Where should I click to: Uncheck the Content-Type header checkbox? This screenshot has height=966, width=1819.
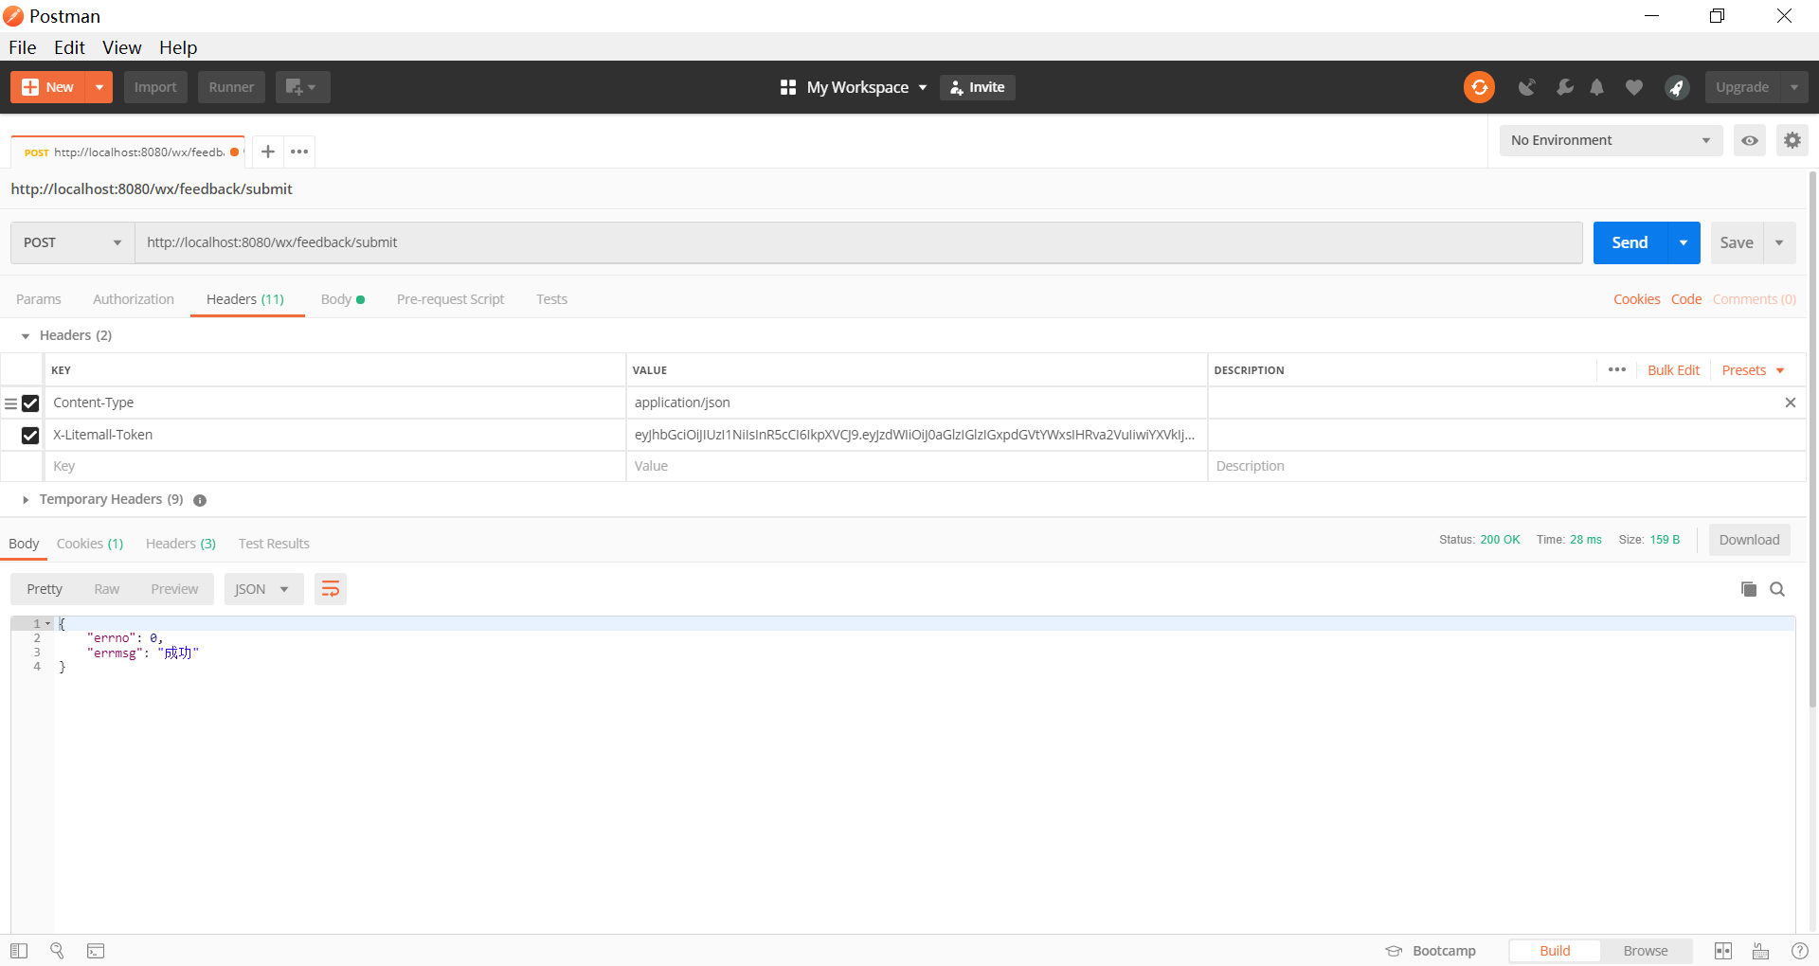pyautogui.click(x=30, y=403)
